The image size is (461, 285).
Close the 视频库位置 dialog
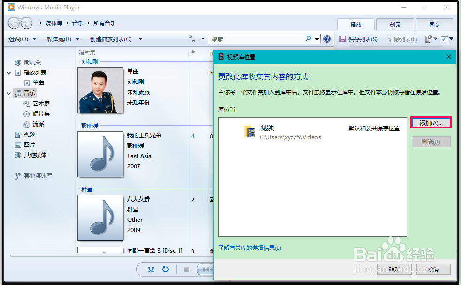click(449, 57)
